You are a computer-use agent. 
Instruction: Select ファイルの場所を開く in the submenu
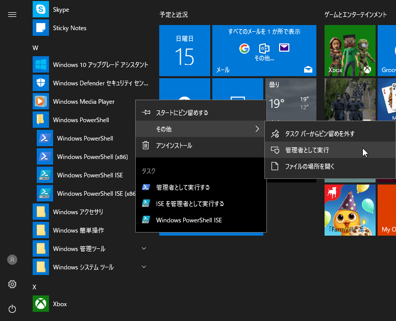(x=330, y=166)
